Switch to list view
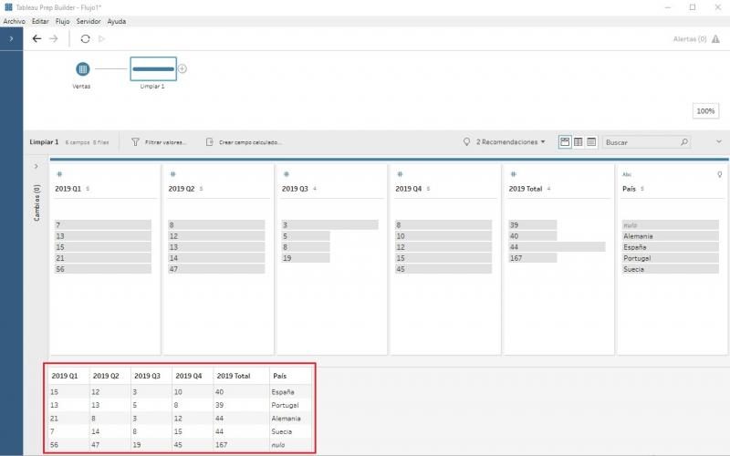Viewport: 730px width, 456px height. coord(590,142)
